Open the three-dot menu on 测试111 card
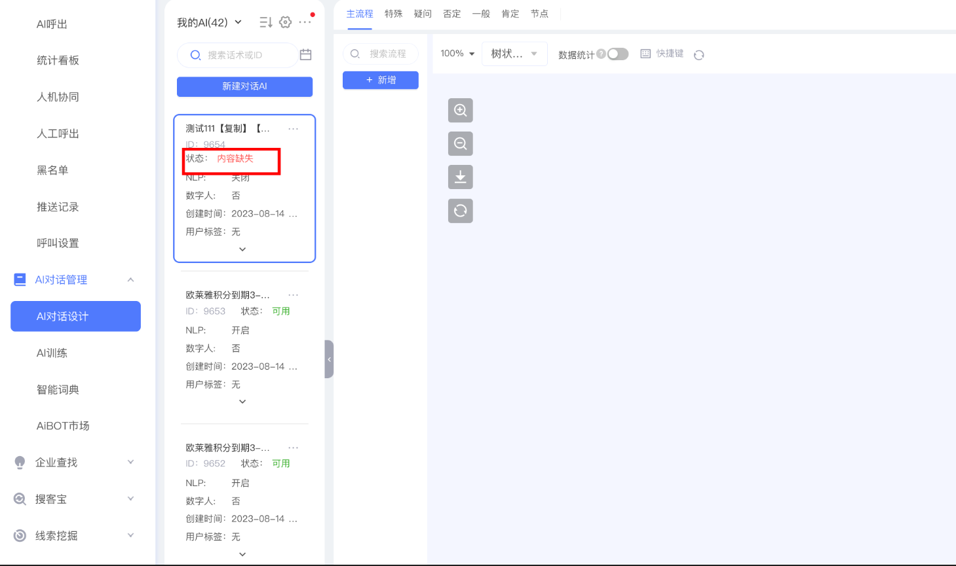This screenshot has height=566, width=956. point(293,129)
